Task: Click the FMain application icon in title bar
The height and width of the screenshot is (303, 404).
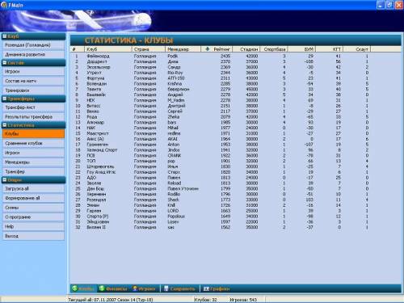Action: [4, 5]
